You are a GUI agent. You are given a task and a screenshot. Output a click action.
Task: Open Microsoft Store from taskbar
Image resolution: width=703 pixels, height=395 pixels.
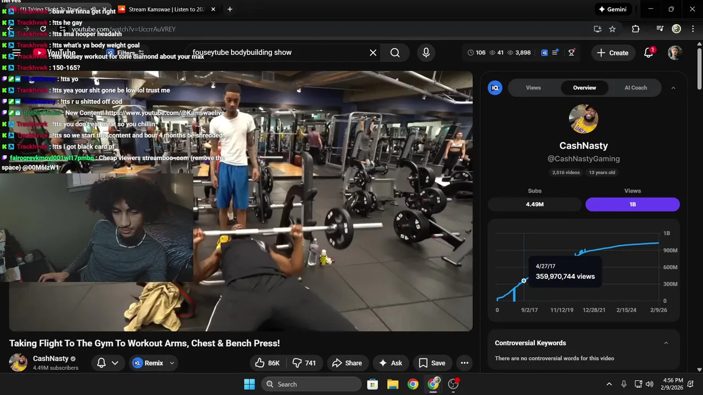(x=372, y=384)
